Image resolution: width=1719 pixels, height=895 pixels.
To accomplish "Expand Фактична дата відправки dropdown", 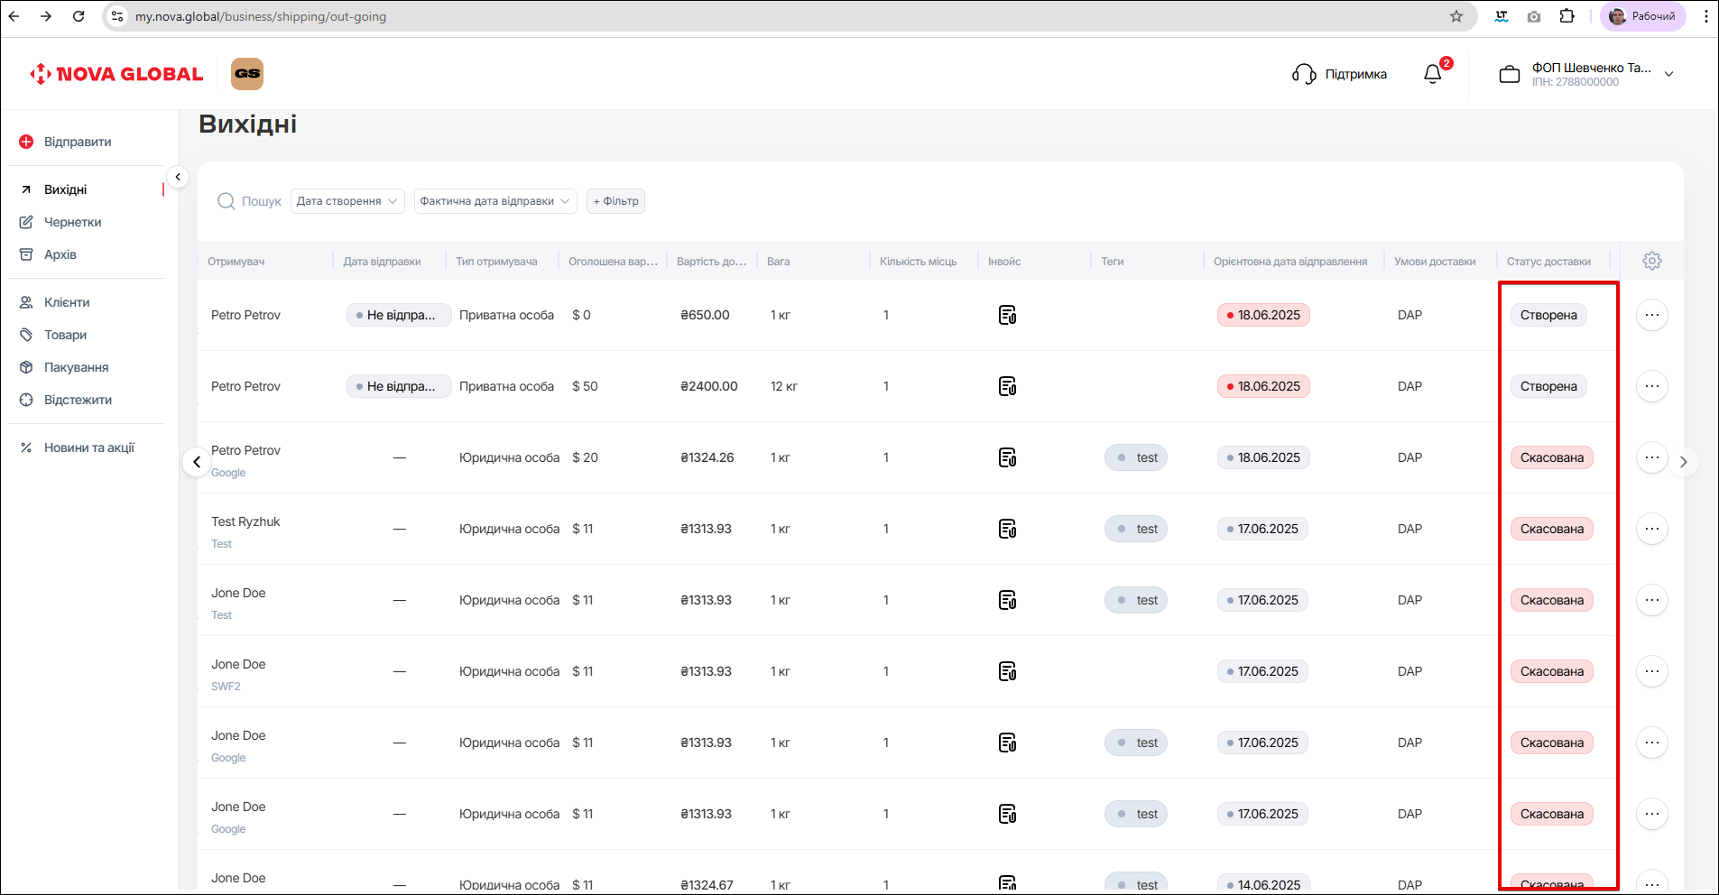I will 495,201.
